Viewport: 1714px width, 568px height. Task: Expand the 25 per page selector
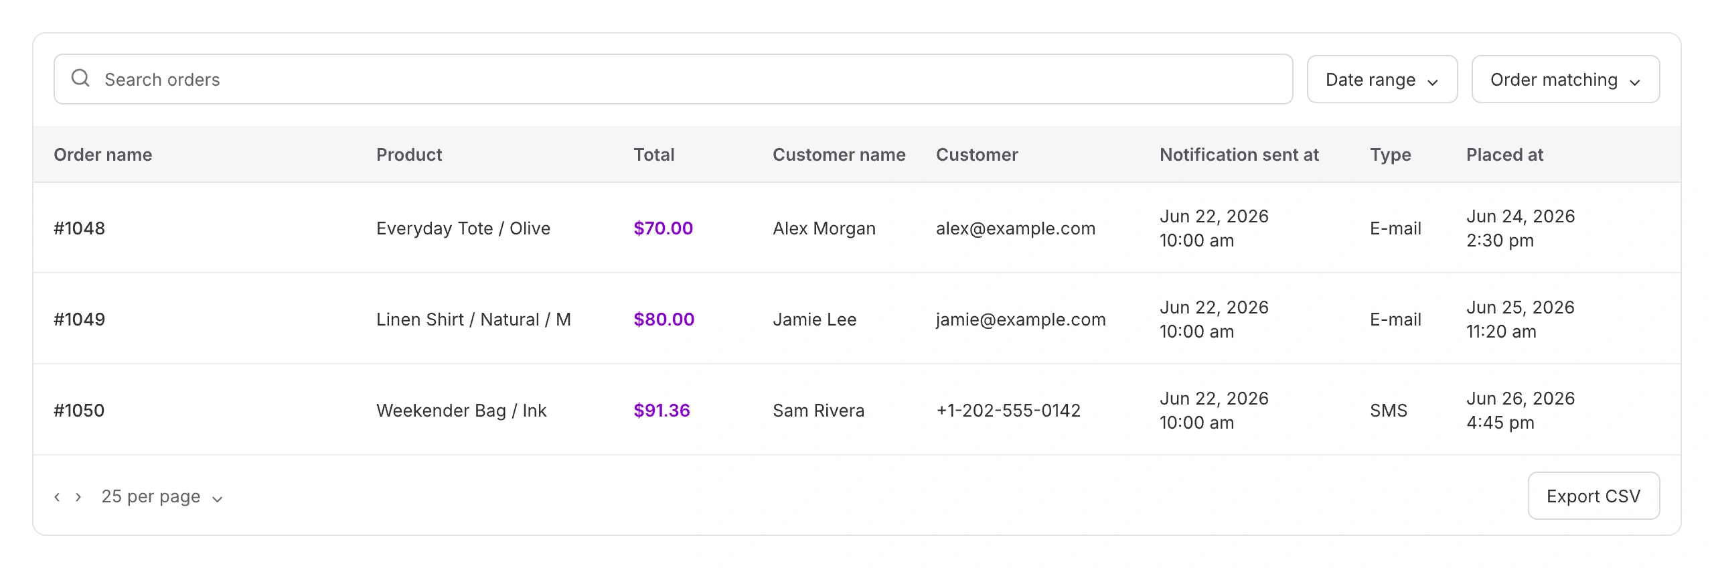coord(162,496)
